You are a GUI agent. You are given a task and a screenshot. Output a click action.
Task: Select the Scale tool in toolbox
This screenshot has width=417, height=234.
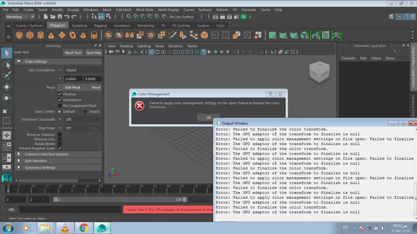click(x=7, y=109)
